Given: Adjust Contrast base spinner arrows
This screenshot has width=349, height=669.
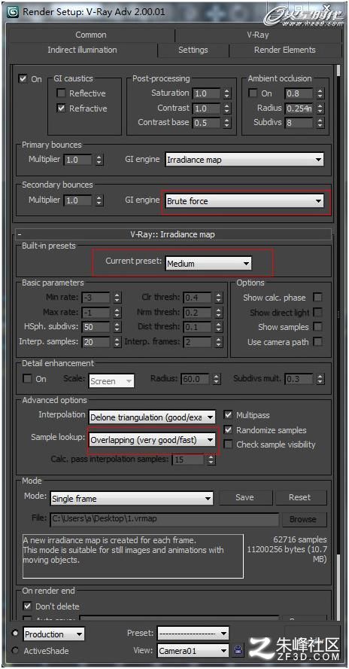Looking at the screenshot, I should [x=227, y=123].
